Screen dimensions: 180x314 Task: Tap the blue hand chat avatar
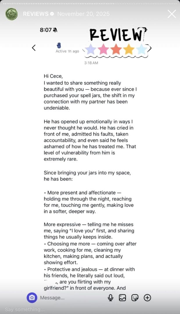pyautogui.click(x=59, y=45)
